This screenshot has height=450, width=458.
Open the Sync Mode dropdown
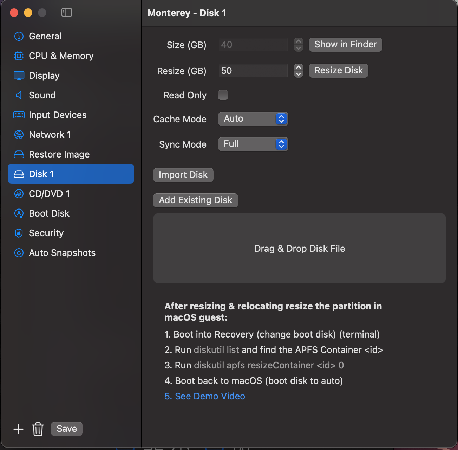tap(253, 144)
